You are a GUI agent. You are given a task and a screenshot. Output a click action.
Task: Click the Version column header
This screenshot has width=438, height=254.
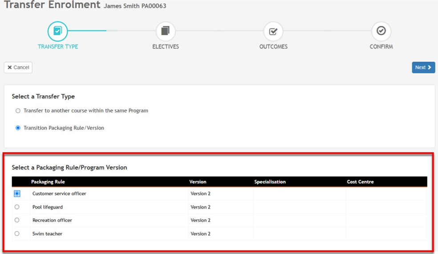pyautogui.click(x=198, y=181)
